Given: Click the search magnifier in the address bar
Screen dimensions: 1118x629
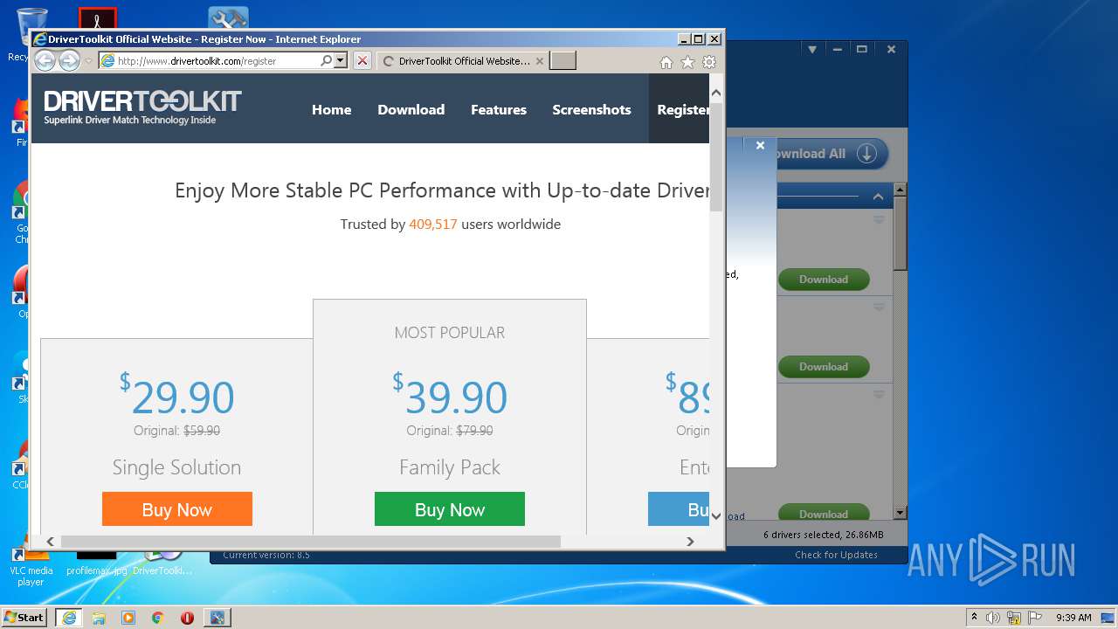Looking at the screenshot, I should (326, 61).
